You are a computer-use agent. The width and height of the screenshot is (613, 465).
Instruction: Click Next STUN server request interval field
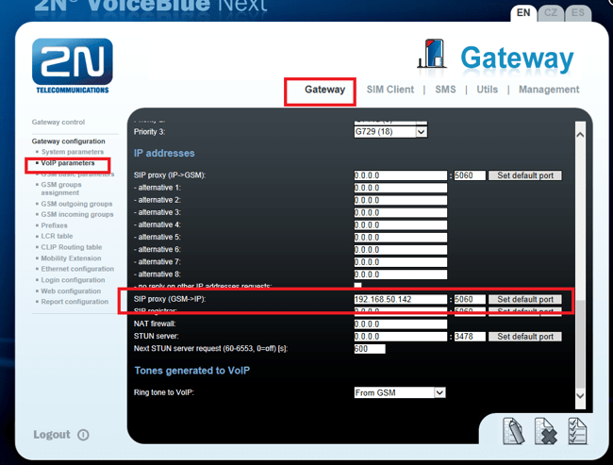coord(370,349)
